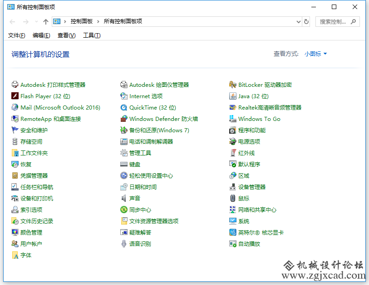Open the 系统 link

tap(244, 221)
